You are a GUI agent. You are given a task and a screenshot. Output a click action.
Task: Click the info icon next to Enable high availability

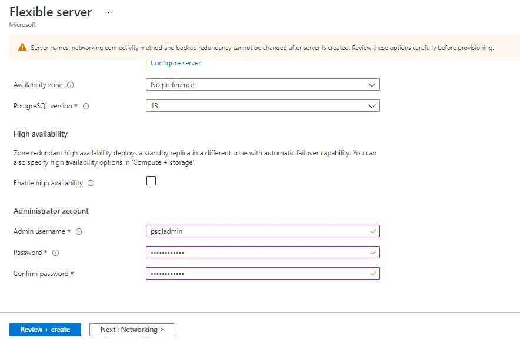(90, 183)
